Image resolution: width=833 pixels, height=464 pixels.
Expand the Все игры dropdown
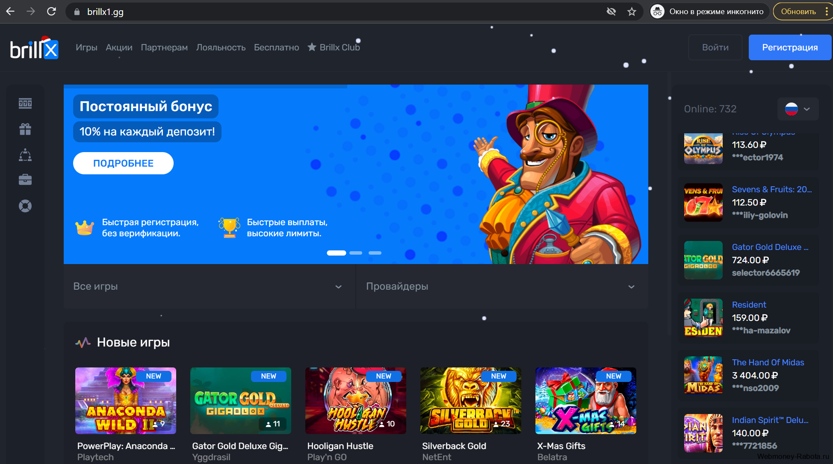(209, 286)
